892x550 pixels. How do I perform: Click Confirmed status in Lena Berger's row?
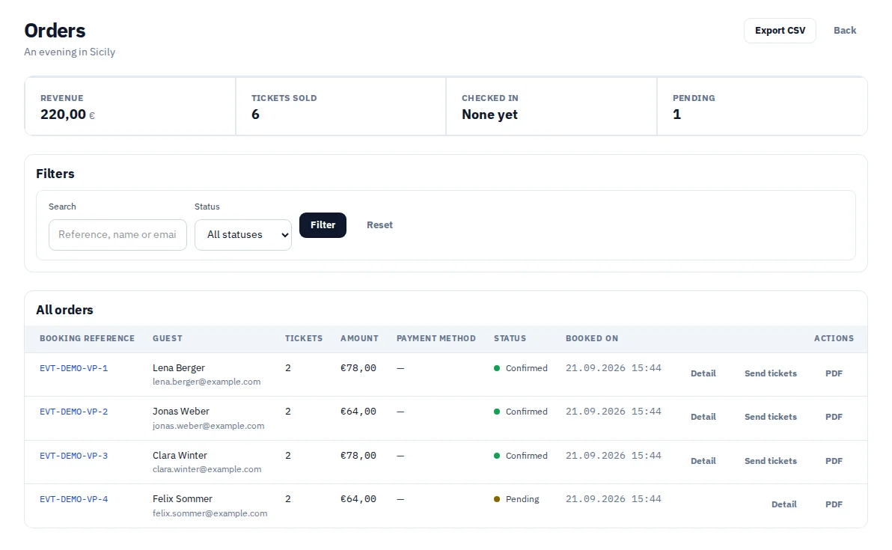(521, 369)
